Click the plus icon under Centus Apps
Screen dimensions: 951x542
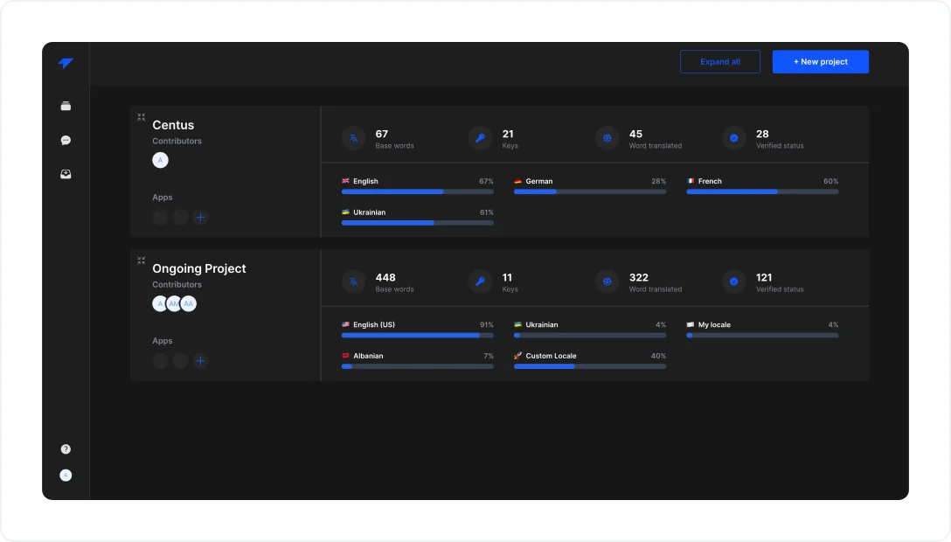[x=200, y=218]
